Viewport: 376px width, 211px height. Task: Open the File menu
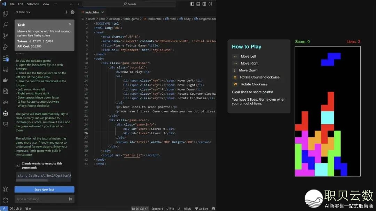pyautogui.click(x=12, y=4)
